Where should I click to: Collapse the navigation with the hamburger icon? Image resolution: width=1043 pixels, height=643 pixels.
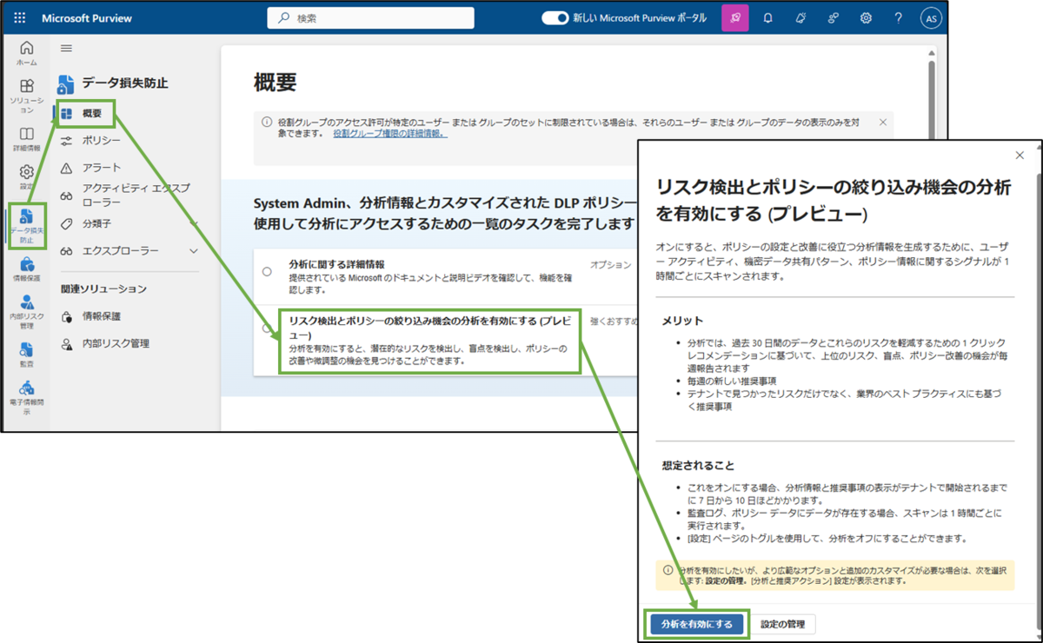point(66,49)
